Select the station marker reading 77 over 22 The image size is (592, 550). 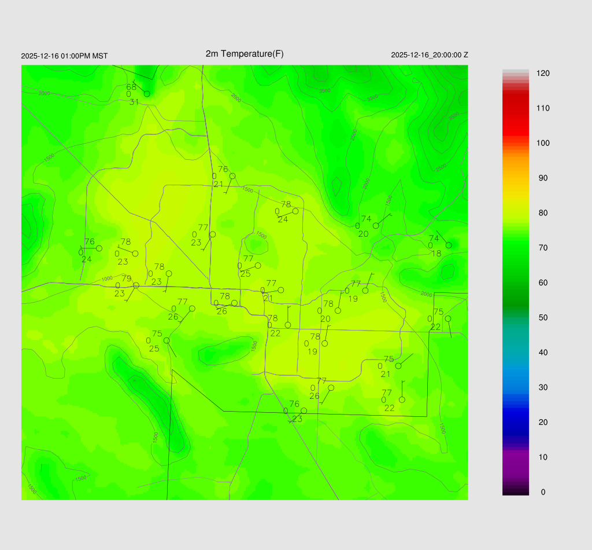[402, 400]
